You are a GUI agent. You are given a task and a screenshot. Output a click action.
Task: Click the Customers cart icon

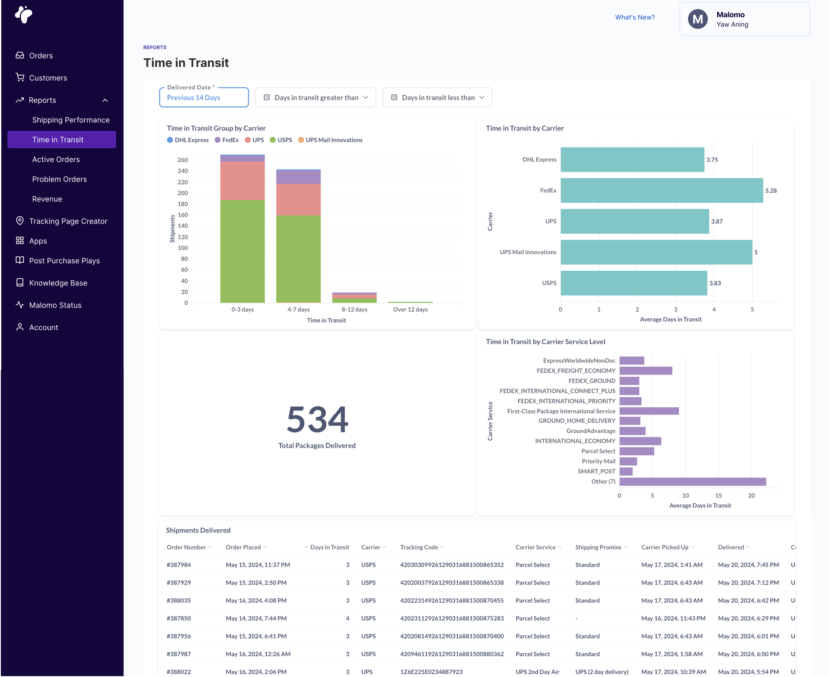tap(20, 77)
